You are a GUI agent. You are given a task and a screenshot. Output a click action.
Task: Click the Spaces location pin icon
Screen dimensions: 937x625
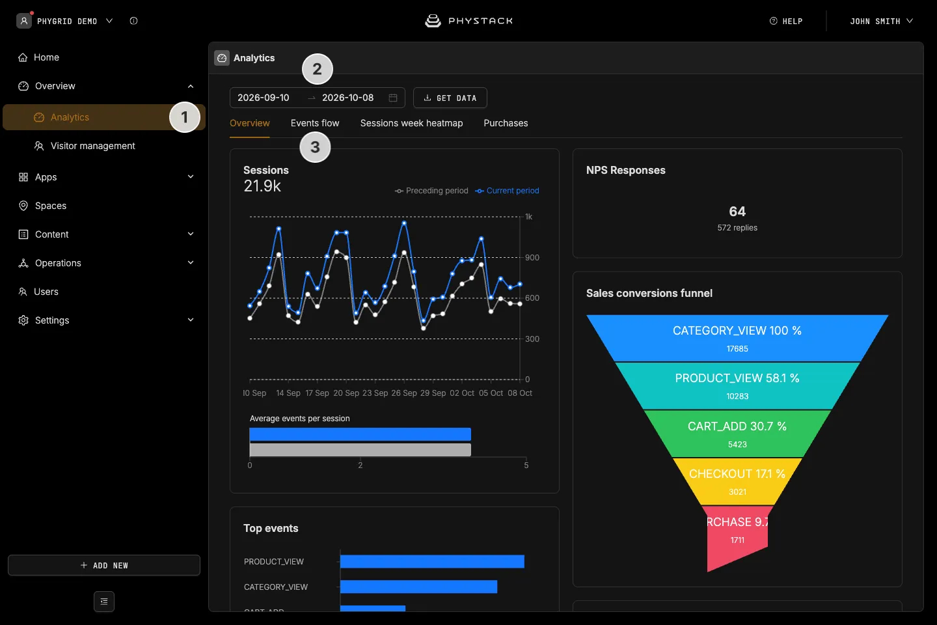(x=23, y=206)
